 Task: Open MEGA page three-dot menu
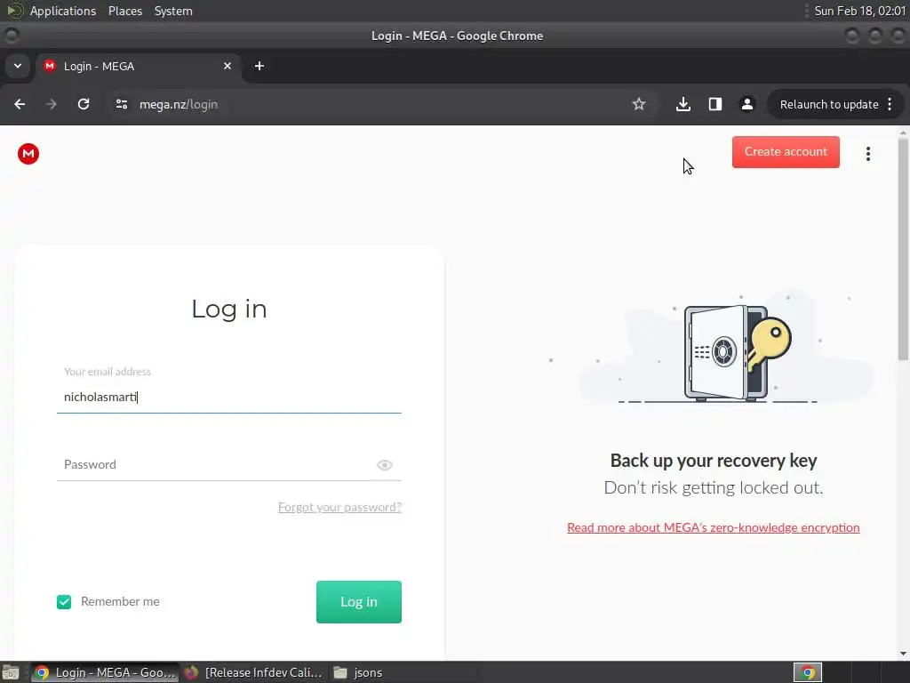(867, 154)
